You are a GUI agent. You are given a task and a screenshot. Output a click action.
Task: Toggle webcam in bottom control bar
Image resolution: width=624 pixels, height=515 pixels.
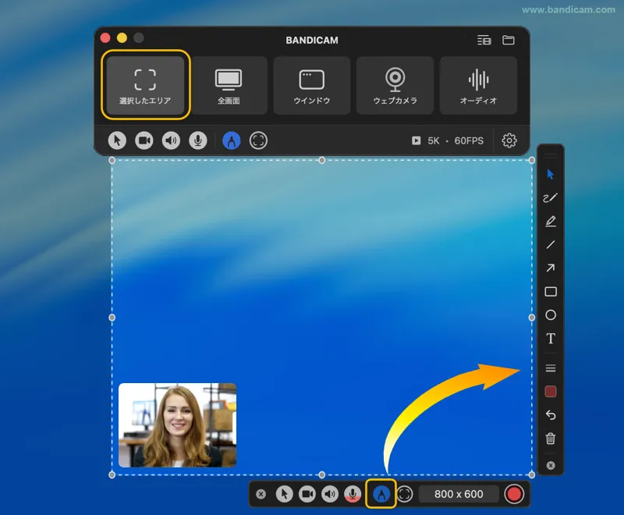(x=307, y=494)
